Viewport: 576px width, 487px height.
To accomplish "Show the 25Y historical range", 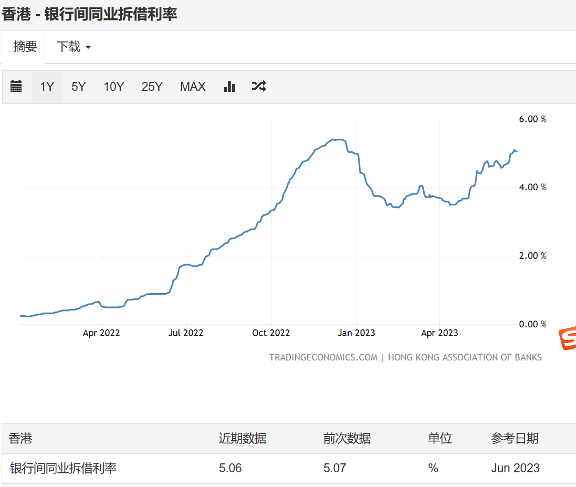I will (x=152, y=87).
